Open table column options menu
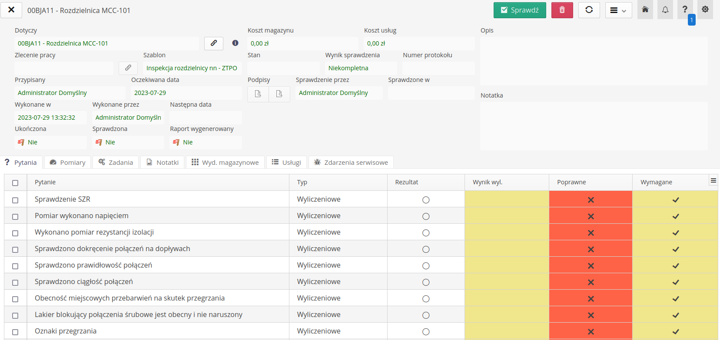 (x=713, y=181)
